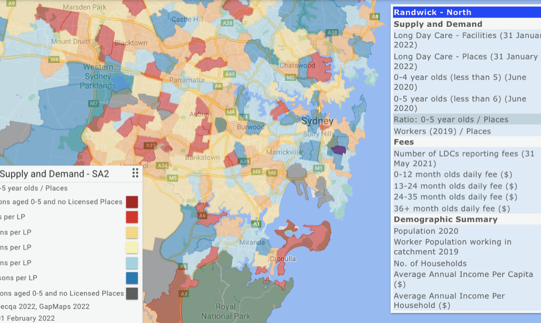Collapse the Supply and Demand section header
This screenshot has height=323, width=541.
coord(438,24)
